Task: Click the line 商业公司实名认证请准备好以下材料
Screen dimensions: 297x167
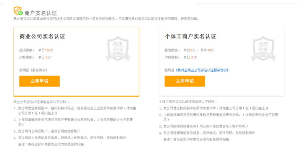Action: (41, 102)
